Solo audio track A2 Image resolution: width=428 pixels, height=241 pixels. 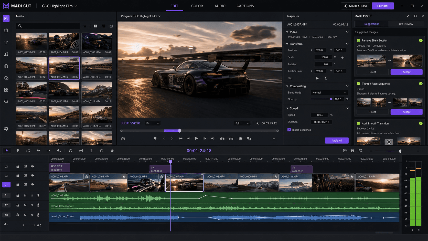coord(32,205)
